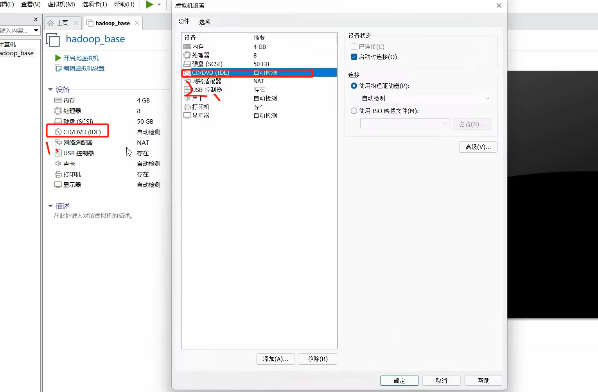Switch to 硬件 tab in settings
The width and height of the screenshot is (598, 392).
tap(184, 22)
